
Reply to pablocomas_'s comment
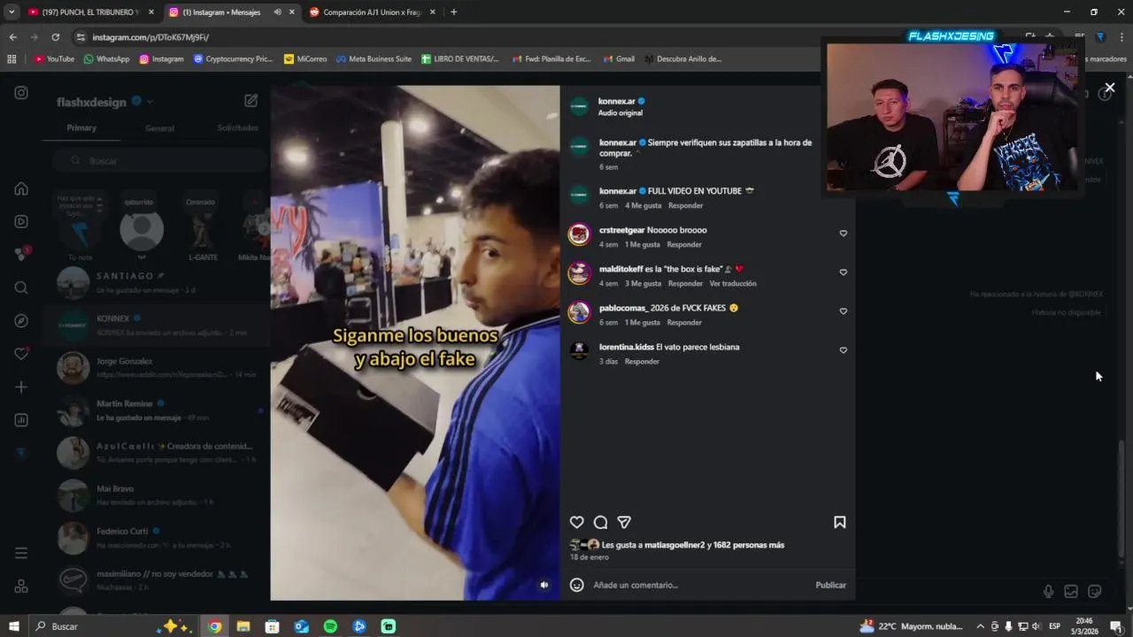(684, 322)
